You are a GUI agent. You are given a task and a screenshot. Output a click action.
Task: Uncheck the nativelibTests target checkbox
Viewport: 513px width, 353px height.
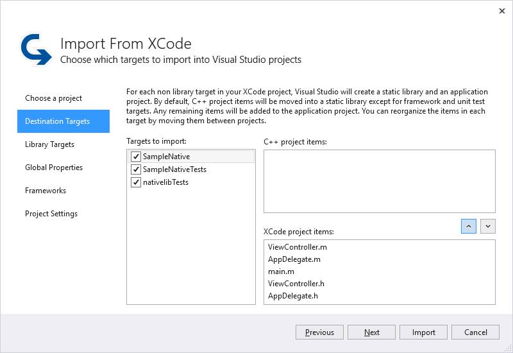[x=136, y=182]
